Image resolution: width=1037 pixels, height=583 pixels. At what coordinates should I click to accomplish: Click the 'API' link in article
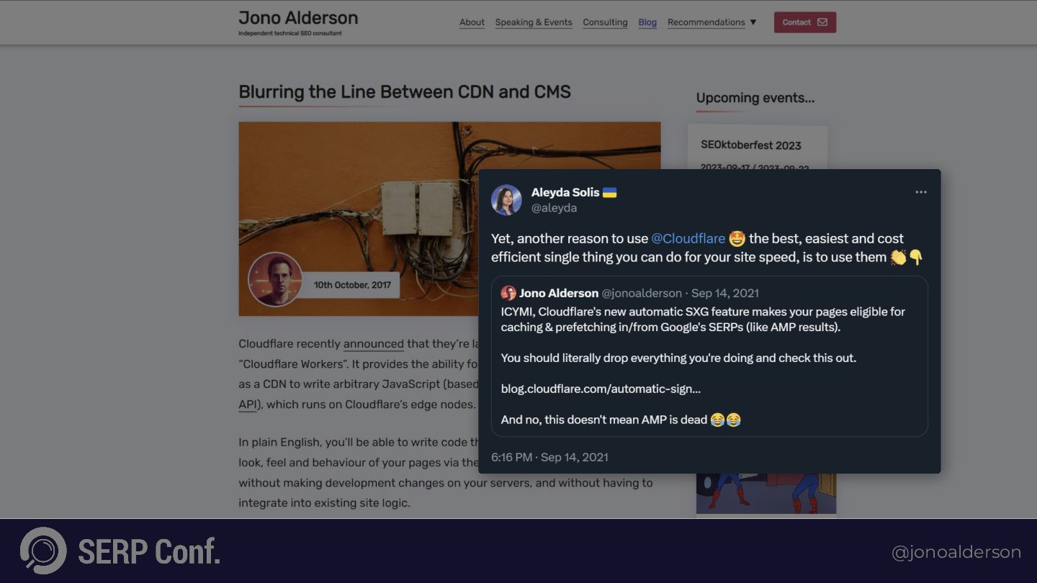point(247,405)
